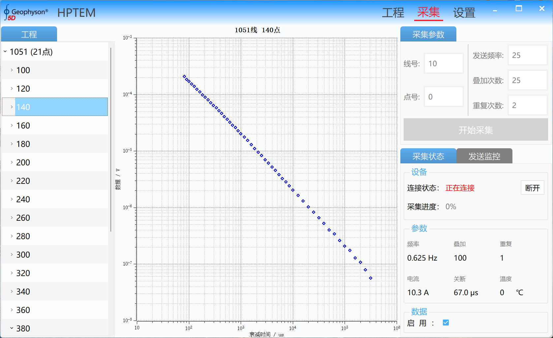Click the 线号 input field
This screenshot has width=553, height=338.
[x=444, y=64]
